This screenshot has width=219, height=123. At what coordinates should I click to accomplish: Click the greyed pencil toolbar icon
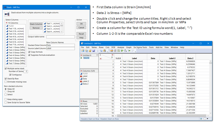coord(133,51)
